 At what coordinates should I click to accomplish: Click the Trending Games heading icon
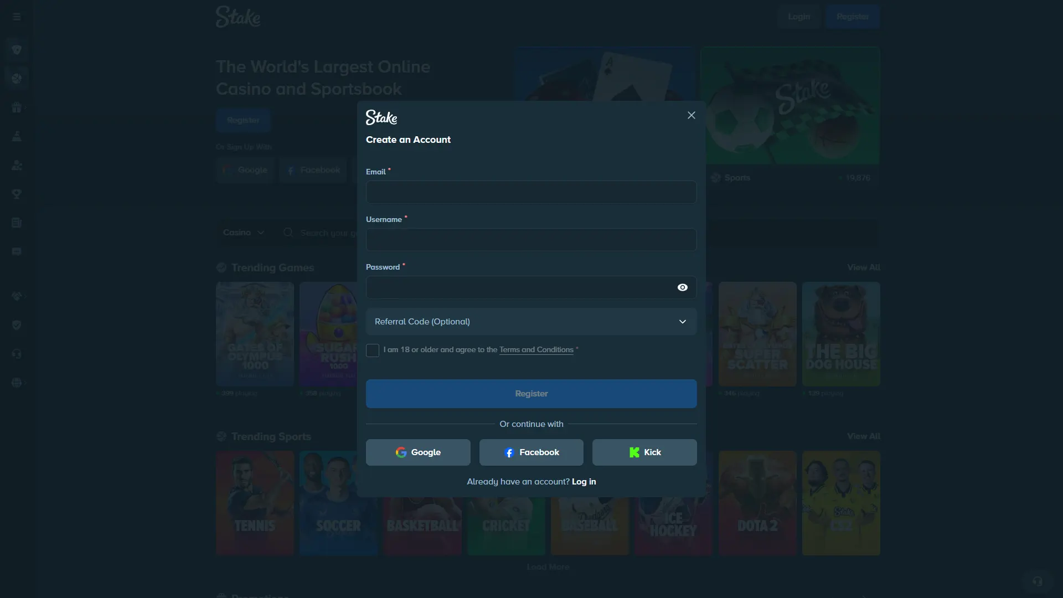(x=221, y=267)
